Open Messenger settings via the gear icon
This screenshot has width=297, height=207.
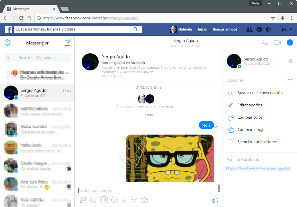point(7,42)
